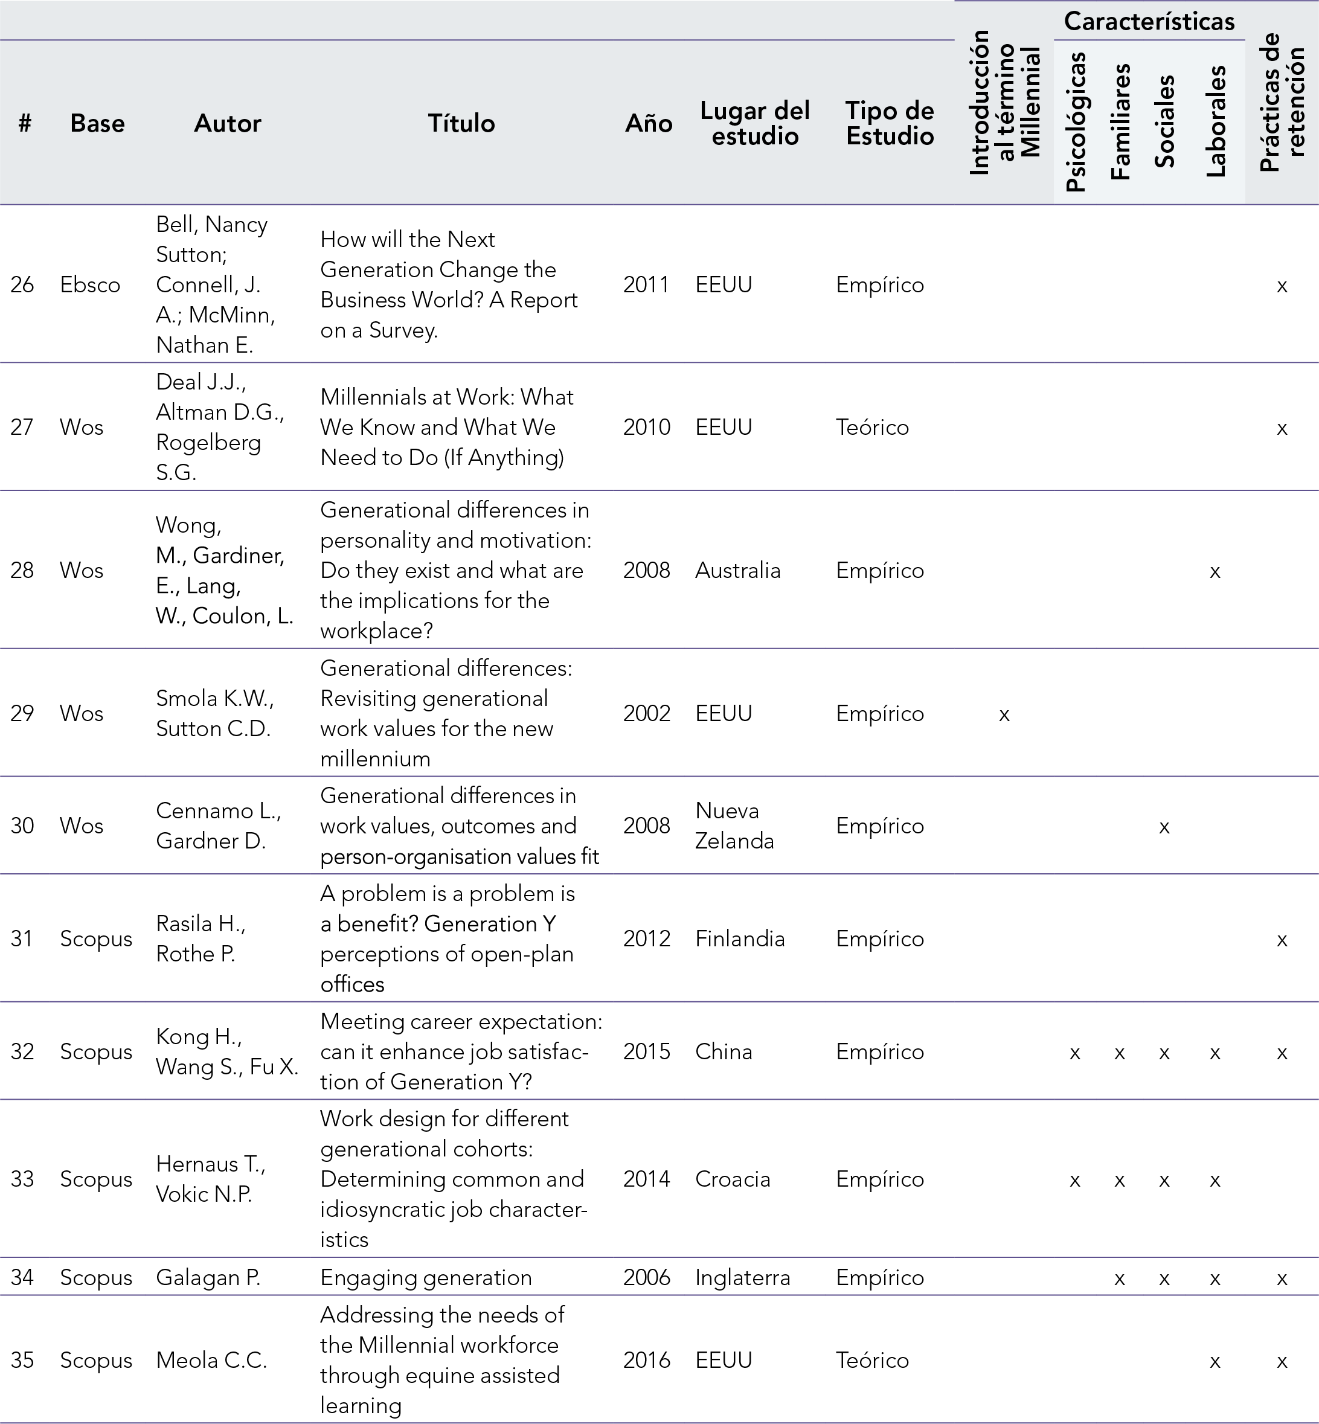Click the Nueva Zelanda cell

tap(734, 826)
